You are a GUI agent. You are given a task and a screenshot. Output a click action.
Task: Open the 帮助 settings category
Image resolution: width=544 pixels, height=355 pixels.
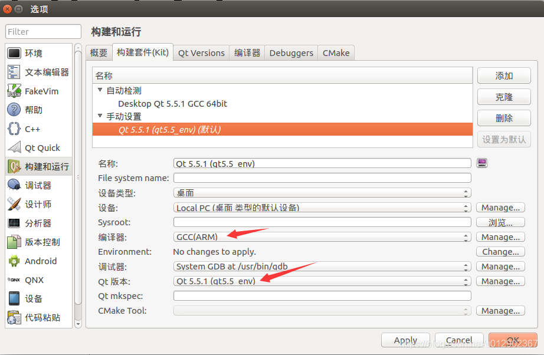click(39, 110)
